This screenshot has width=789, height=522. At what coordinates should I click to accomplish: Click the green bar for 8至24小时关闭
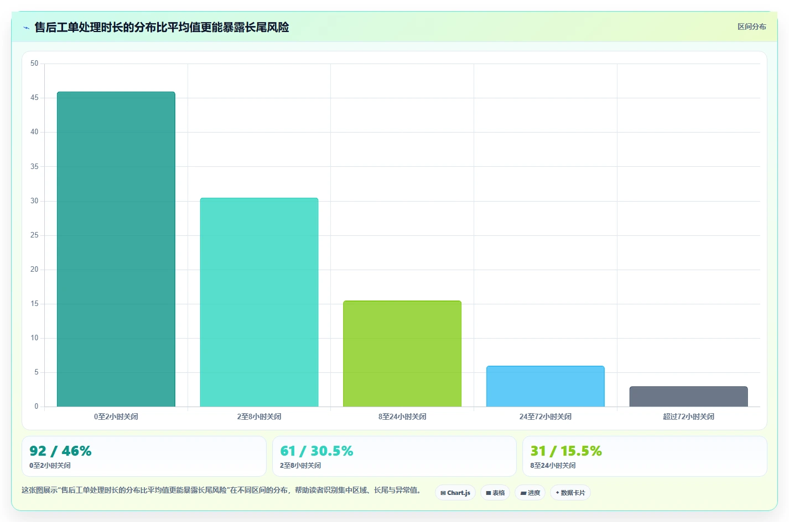pyautogui.click(x=402, y=354)
